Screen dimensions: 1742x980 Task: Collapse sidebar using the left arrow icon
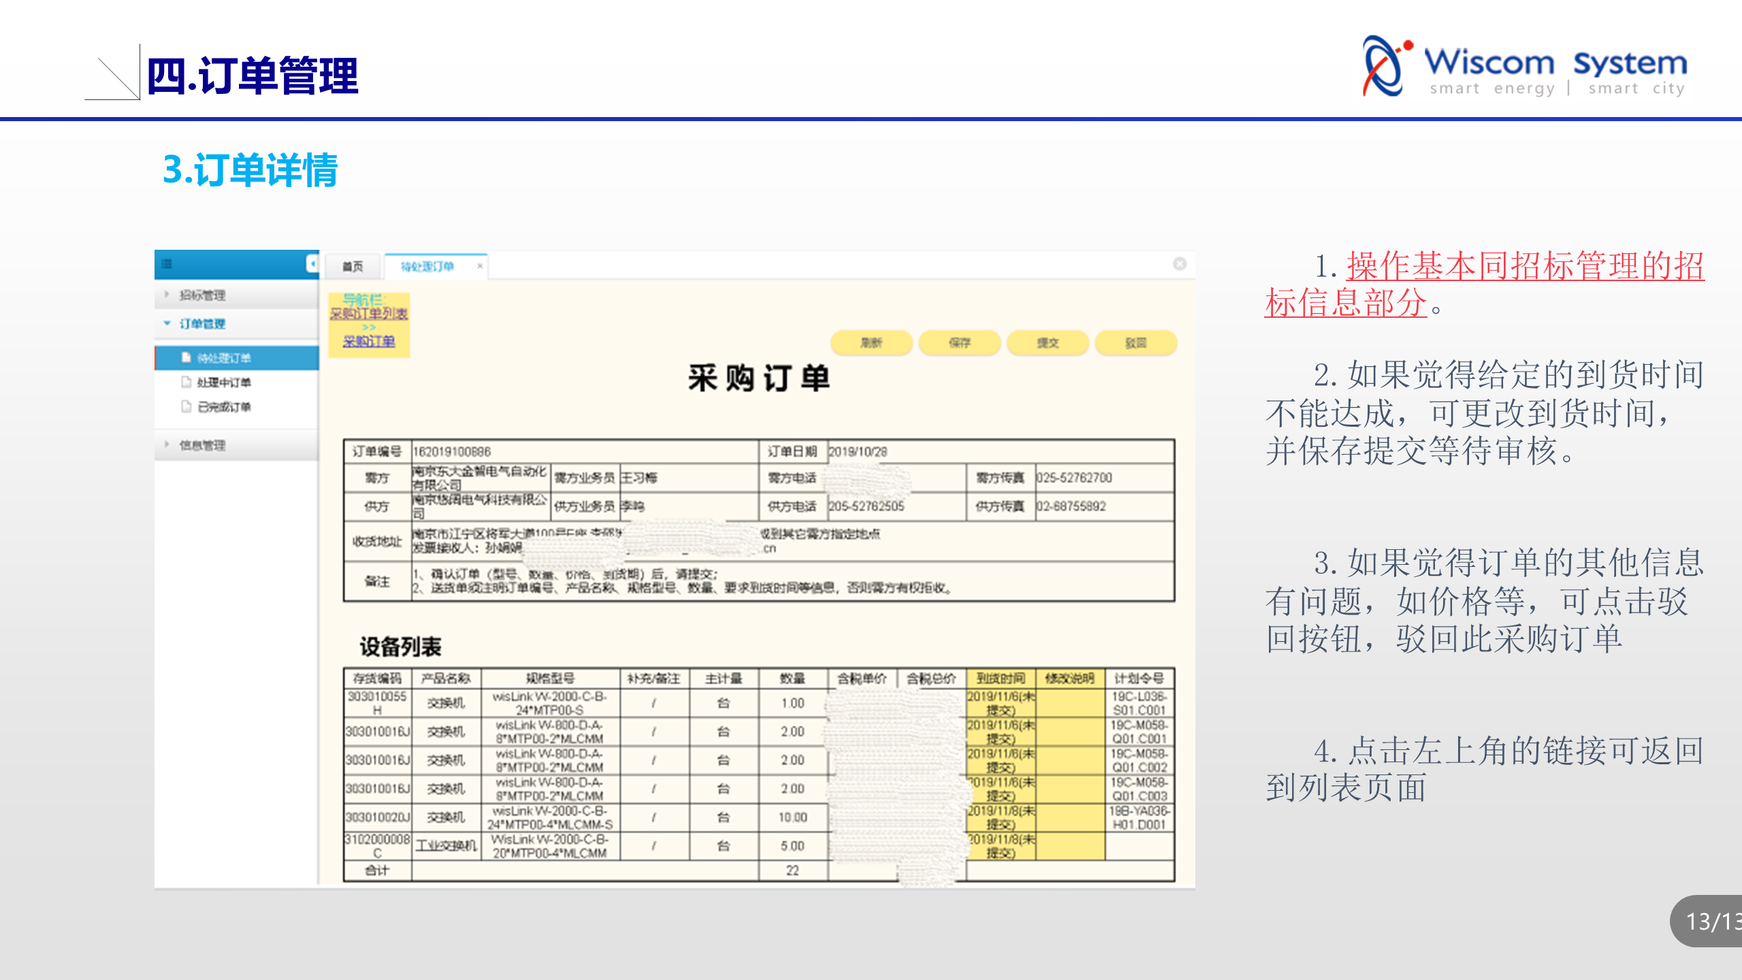tap(312, 264)
